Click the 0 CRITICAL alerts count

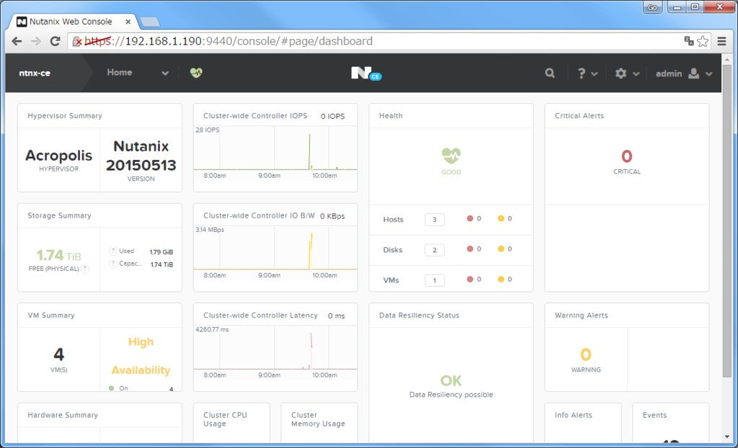[627, 161]
